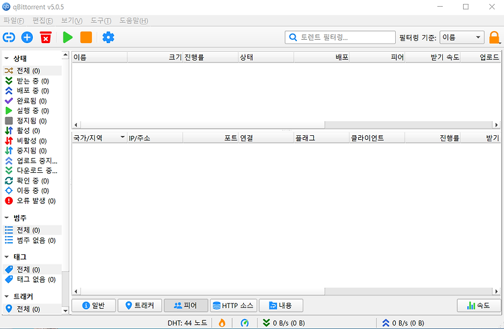
Task: Collapse the 태그 section
Action: pos(7,256)
